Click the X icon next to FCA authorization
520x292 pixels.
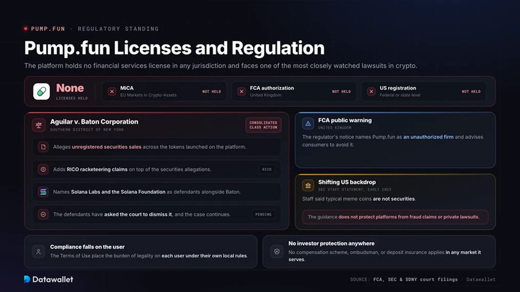pyautogui.click(x=241, y=91)
